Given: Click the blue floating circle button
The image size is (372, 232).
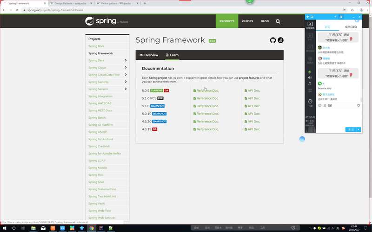Looking at the screenshot, I should 302,139.
